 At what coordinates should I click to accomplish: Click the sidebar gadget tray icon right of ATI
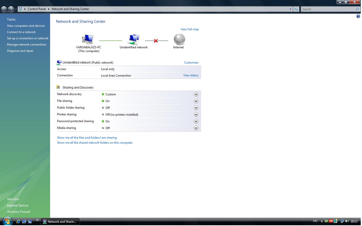pos(335,221)
